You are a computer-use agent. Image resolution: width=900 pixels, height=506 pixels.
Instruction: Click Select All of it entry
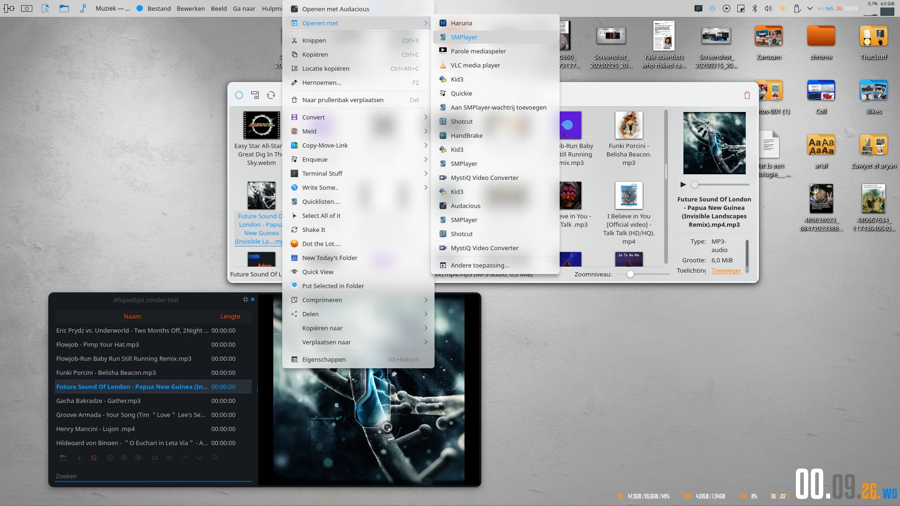click(x=358, y=216)
